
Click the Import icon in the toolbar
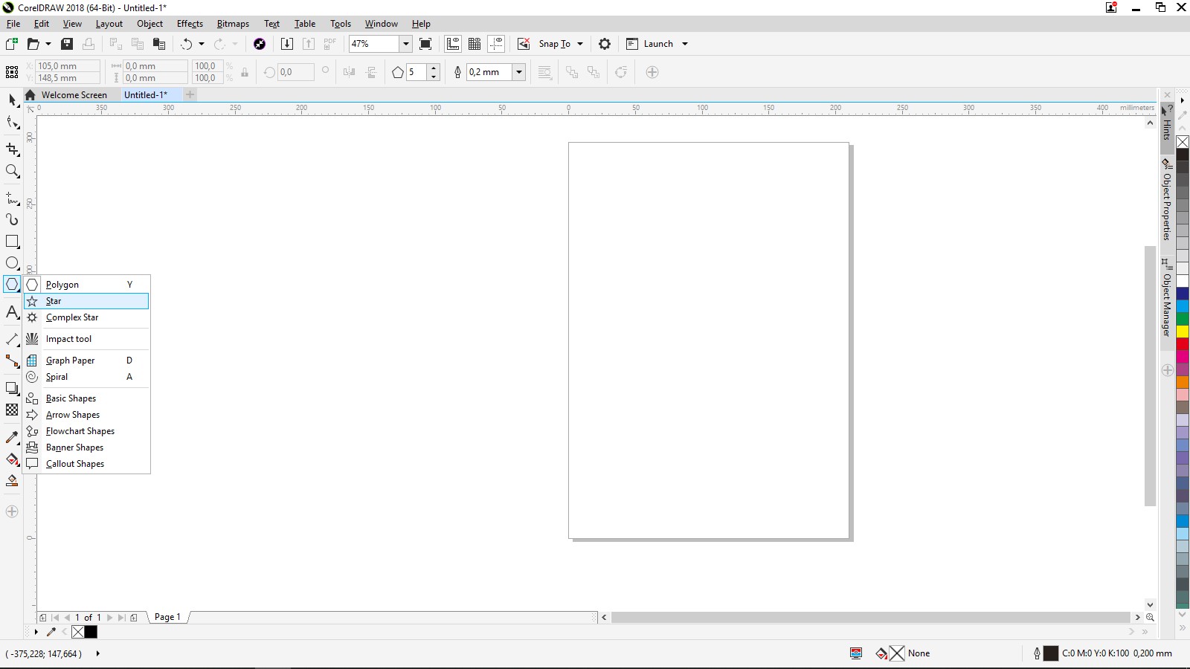pos(287,44)
